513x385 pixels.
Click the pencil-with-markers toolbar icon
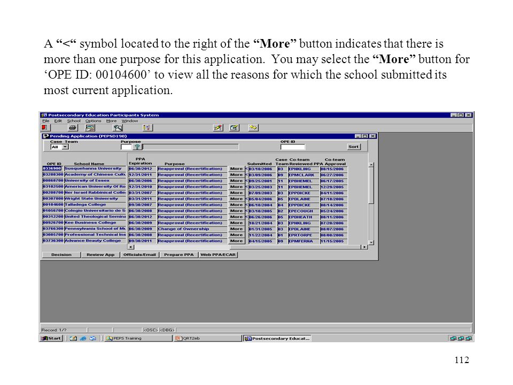(147, 128)
